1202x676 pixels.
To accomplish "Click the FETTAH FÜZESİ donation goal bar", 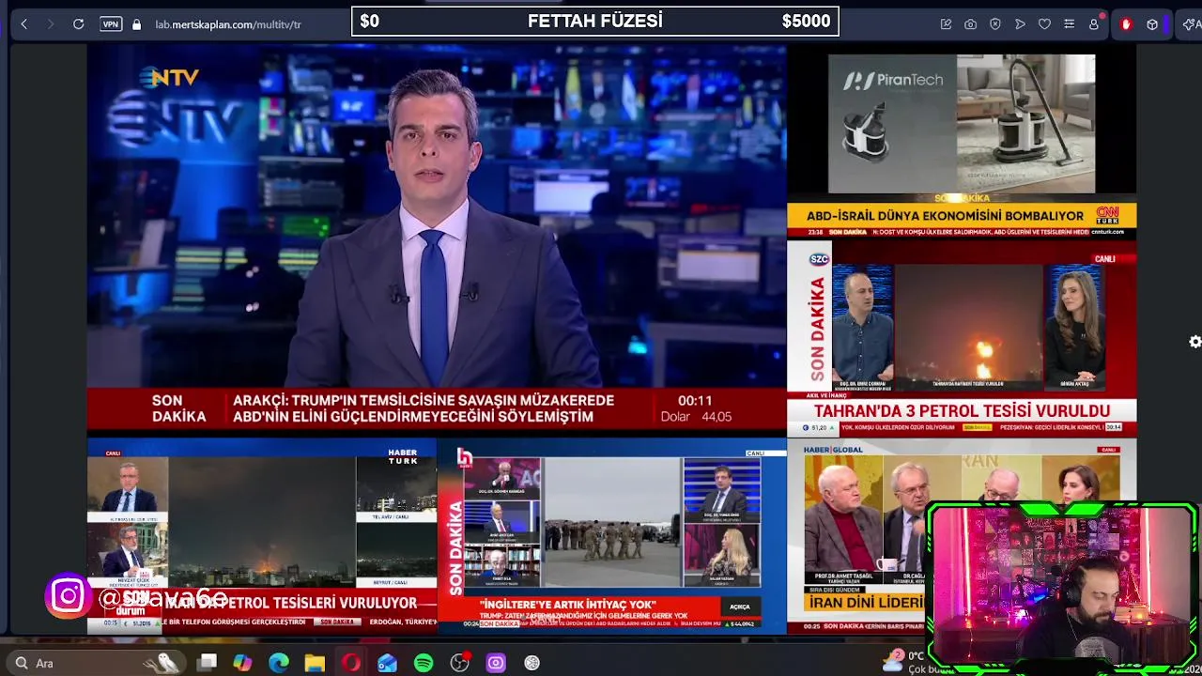I will click(x=595, y=21).
